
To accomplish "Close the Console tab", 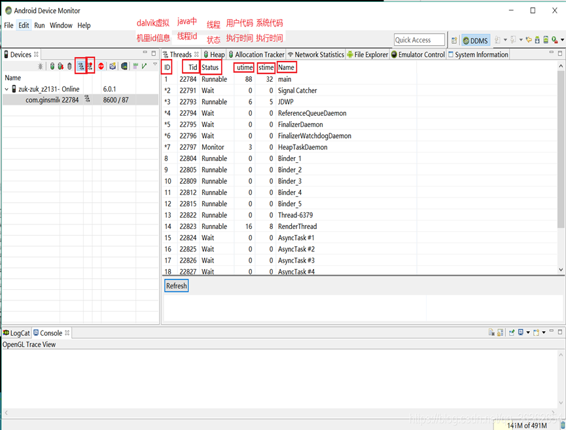I will pyautogui.click(x=67, y=332).
